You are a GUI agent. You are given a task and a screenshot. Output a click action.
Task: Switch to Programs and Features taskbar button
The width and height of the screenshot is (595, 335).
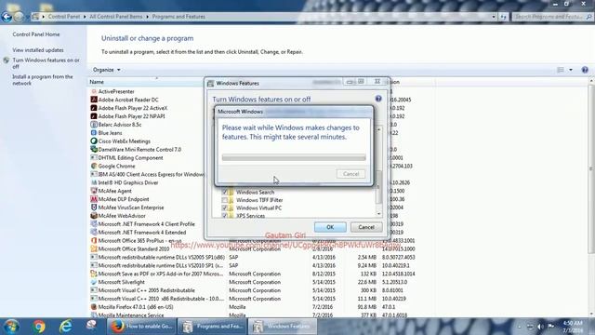click(212, 327)
